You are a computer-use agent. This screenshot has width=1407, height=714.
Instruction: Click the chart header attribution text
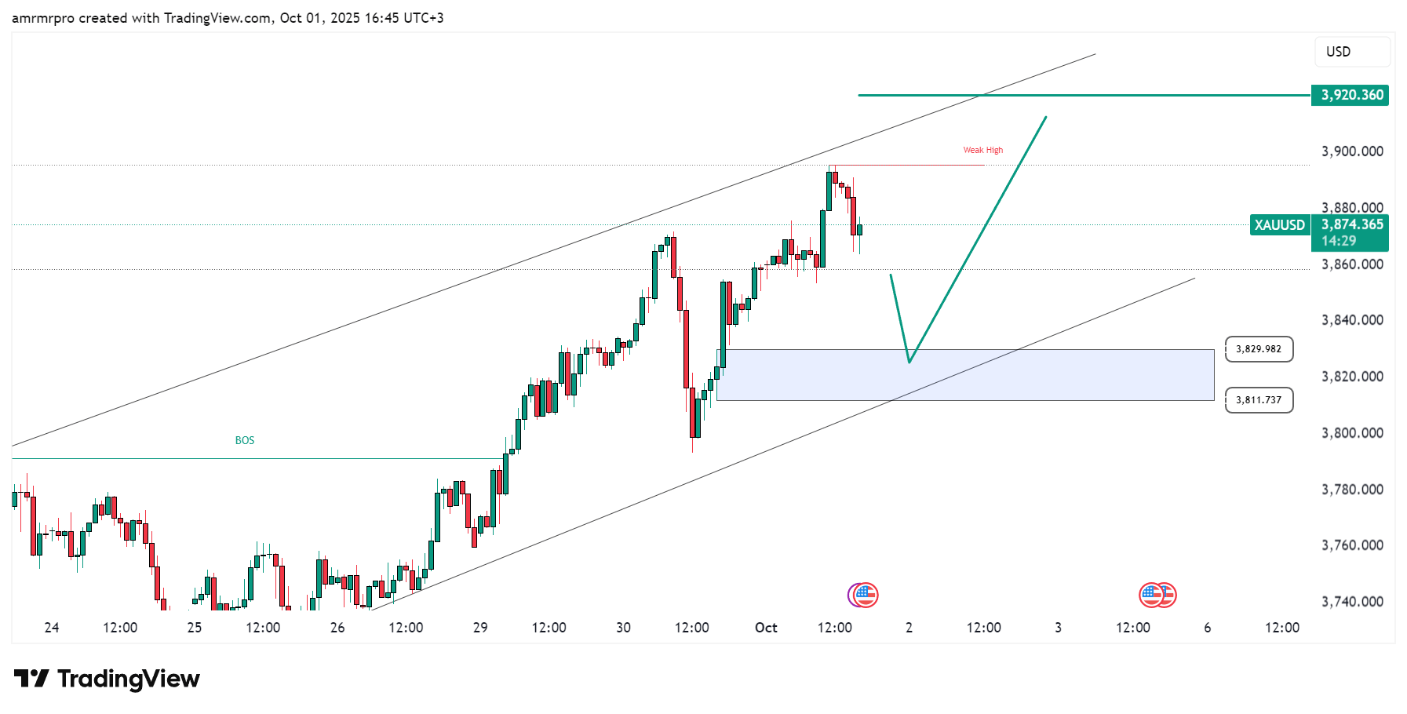click(x=228, y=18)
